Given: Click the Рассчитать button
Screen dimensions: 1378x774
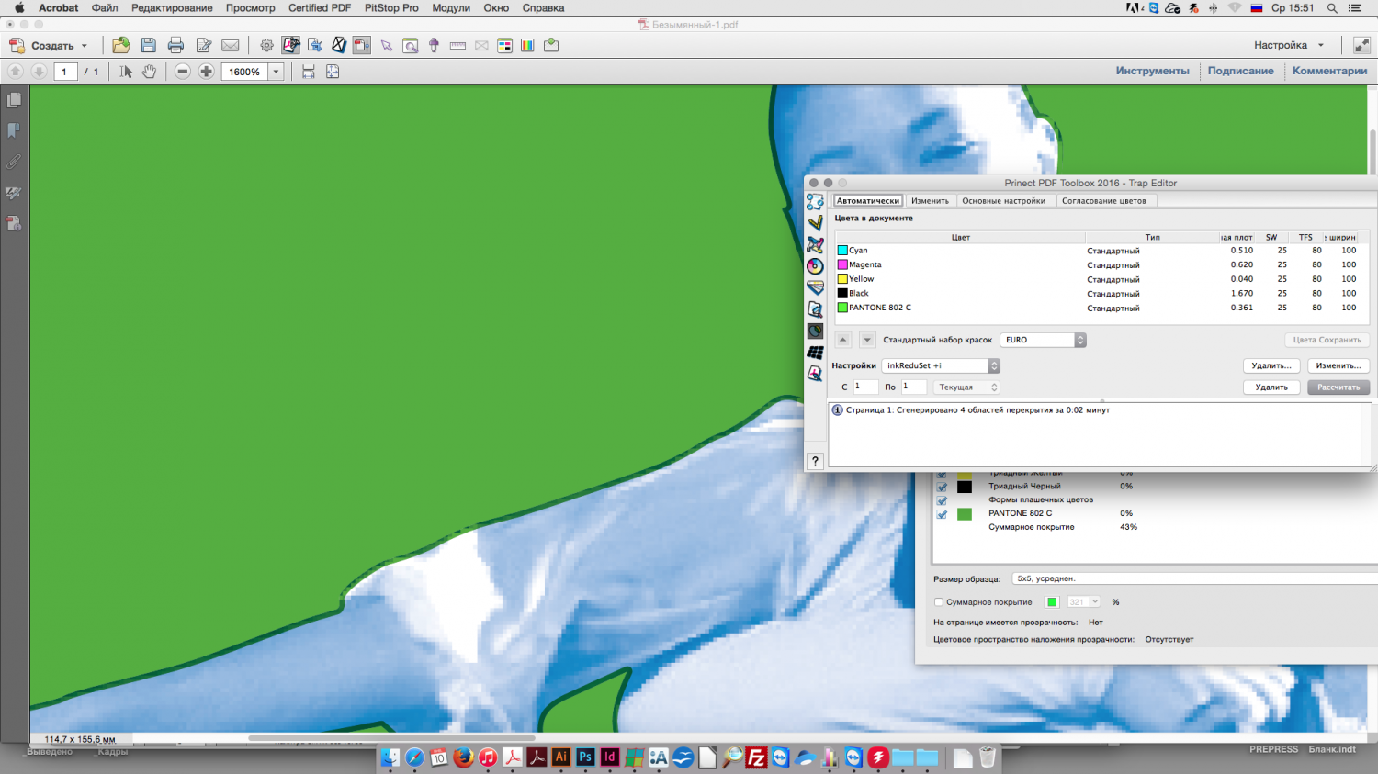Looking at the screenshot, I should pyautogui.click(x=1338, y=387).
